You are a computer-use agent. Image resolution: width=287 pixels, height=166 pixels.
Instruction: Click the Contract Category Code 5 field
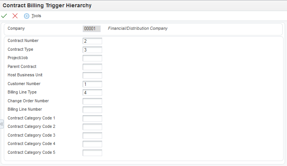(x=92, y=153)
